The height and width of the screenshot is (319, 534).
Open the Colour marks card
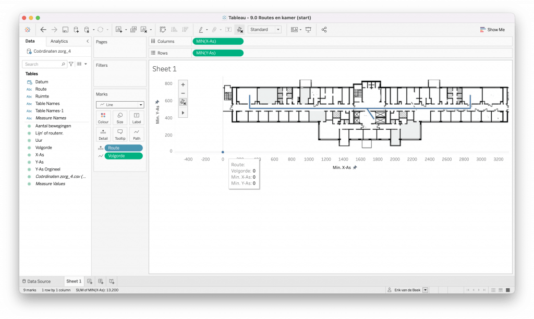[103, 118]
